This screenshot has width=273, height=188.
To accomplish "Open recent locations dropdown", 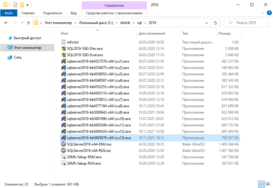I will pos(22,23).
